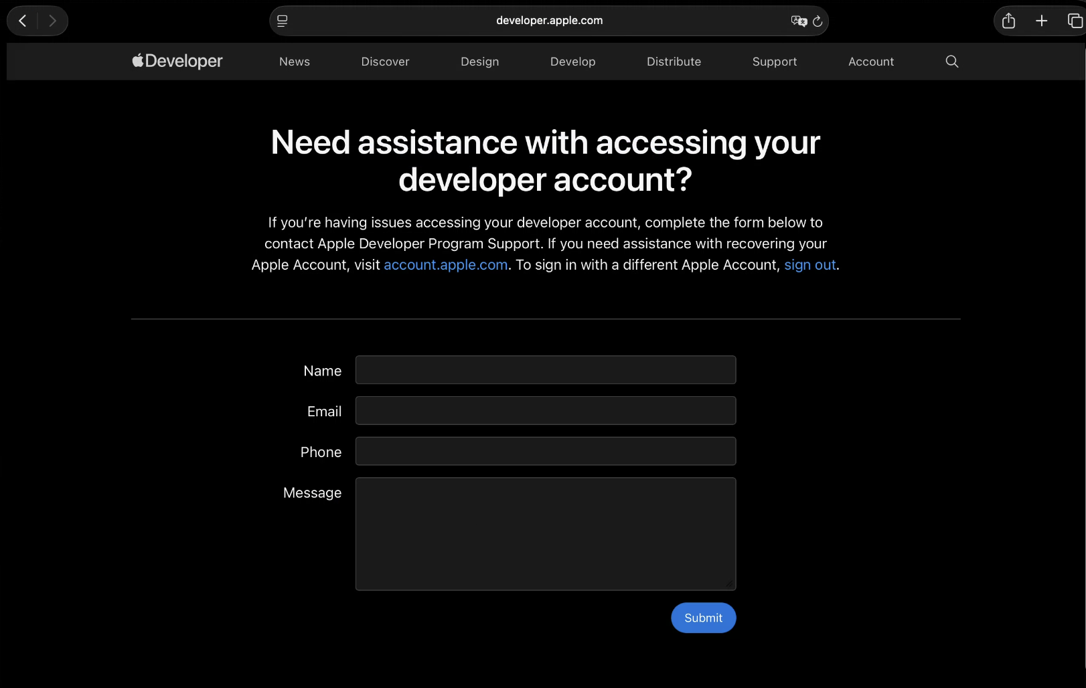Submit the support form
Image resolution: width=1086 pixels, height=688 pixels.
(x=703, y=618)
